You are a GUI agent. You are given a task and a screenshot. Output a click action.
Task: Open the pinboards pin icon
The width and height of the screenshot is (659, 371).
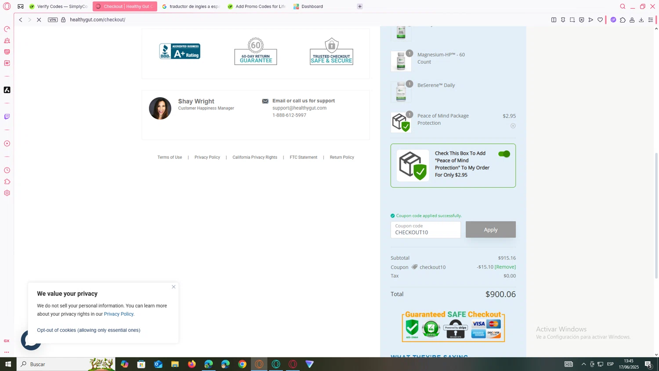point(563,20)
